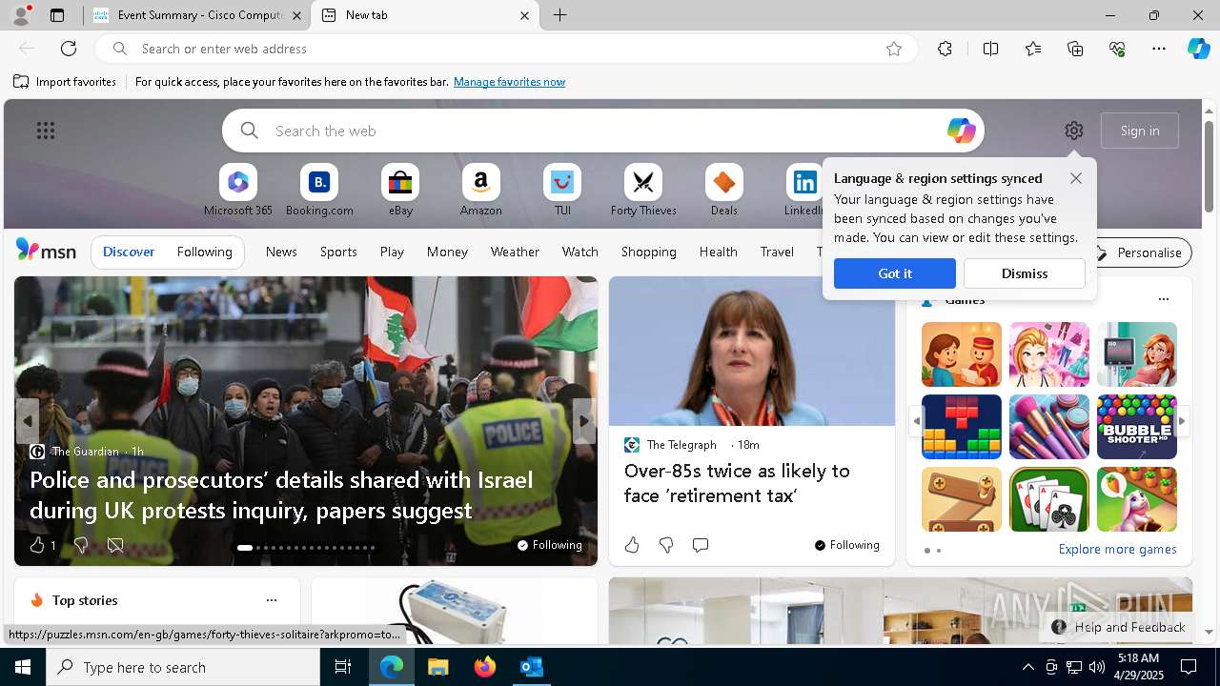Dislike the Telegraph retirement tax story
Image resolution: width=1220 pixels, height=686 pixels.
pos(666,545)
